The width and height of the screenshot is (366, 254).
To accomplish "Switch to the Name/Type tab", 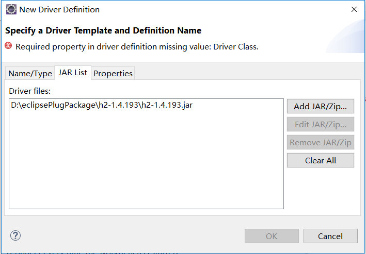I will 30,73.
